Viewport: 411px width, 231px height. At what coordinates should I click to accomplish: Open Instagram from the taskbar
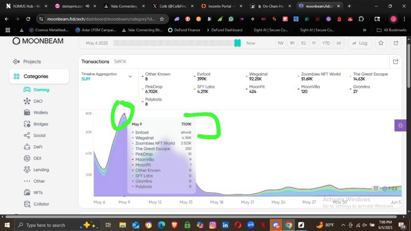pyautogui.click(x=213, y=225)
